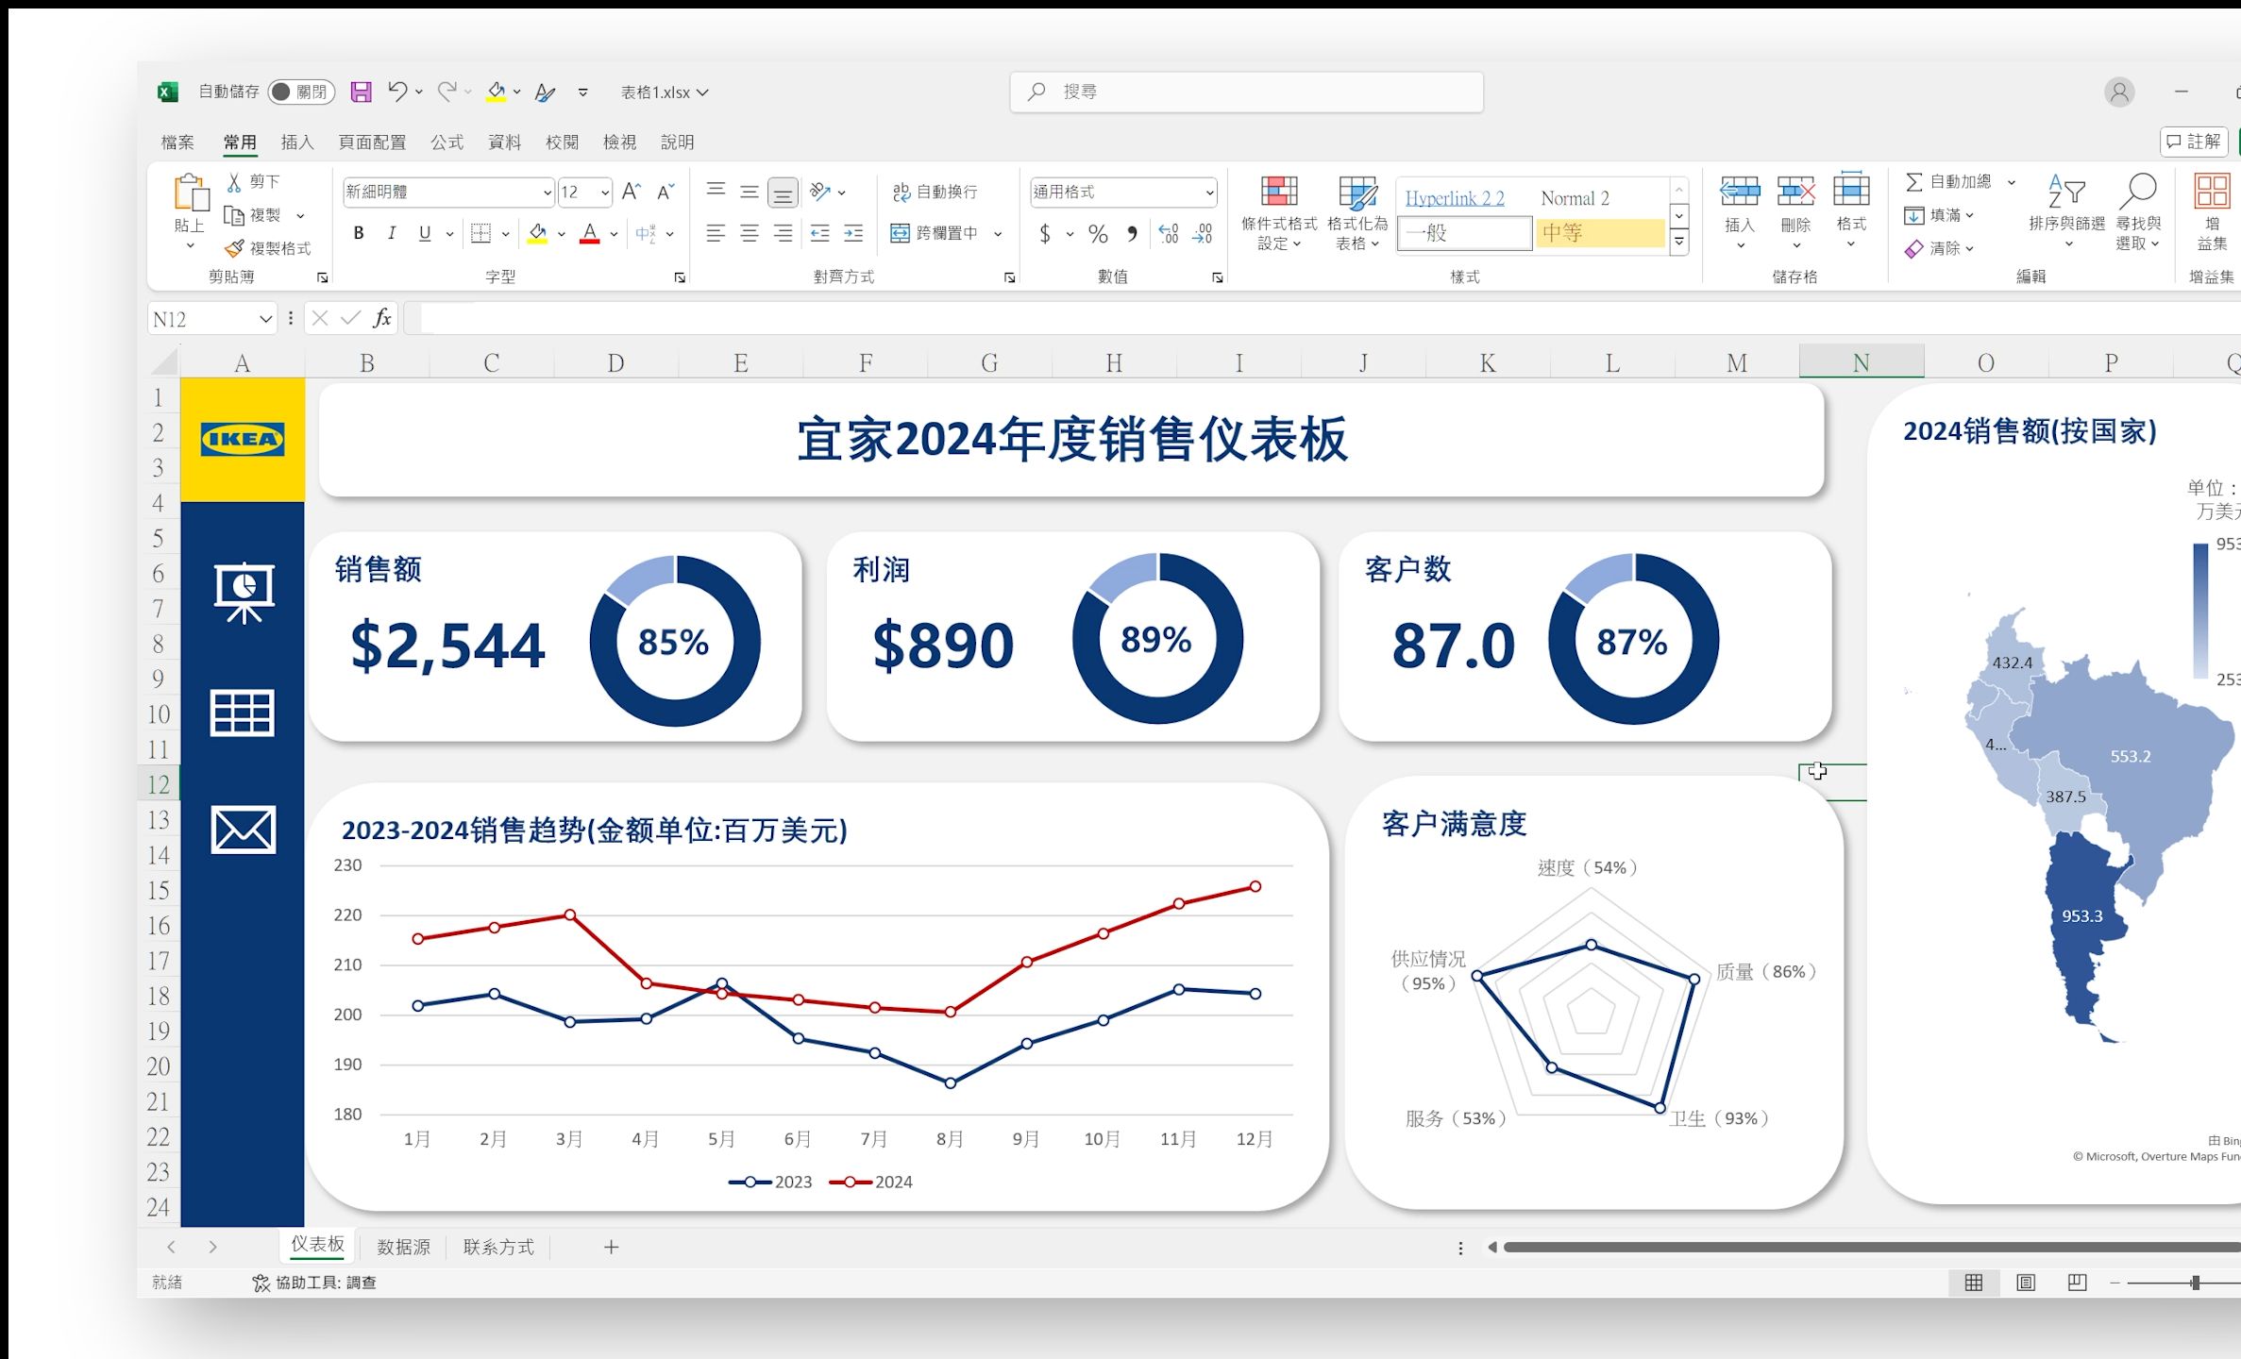This screenshot has width=2241, height=1359.
Task: Click the horizontal scrollbar at the bottom
Action: (1872, 1248)
